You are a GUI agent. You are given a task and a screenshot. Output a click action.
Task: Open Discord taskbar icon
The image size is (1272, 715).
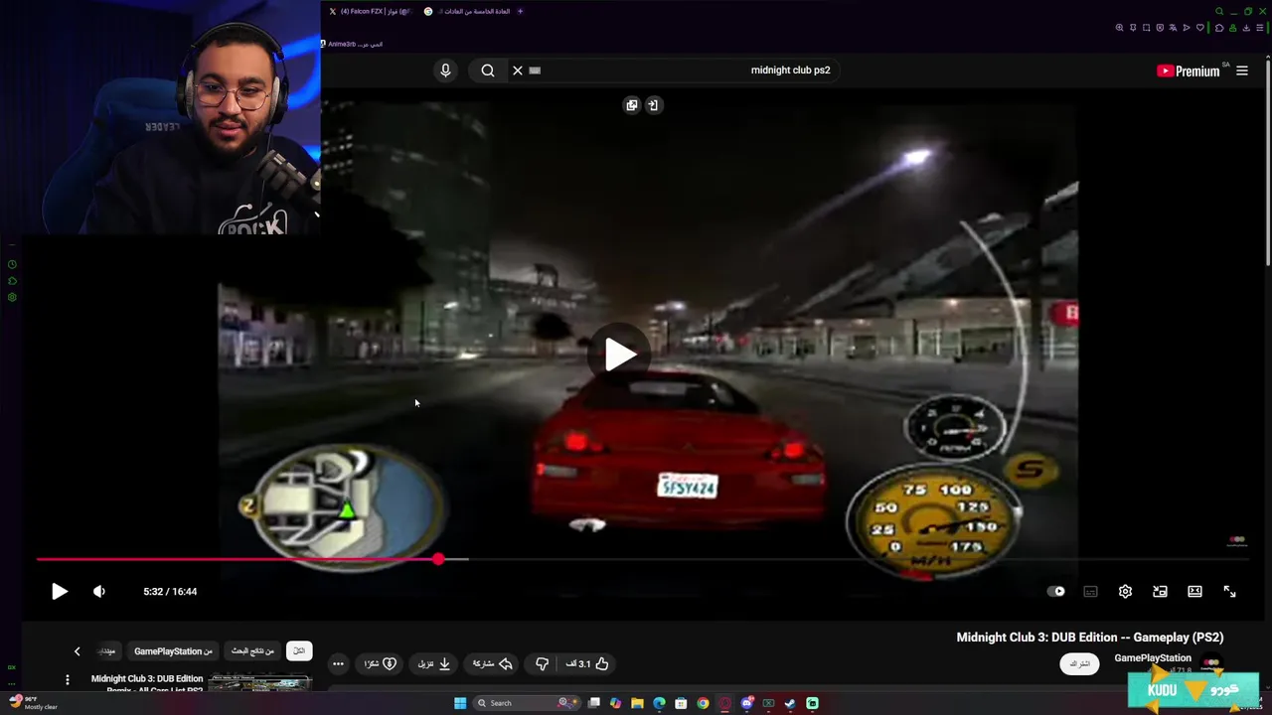[x=746, y=703]
